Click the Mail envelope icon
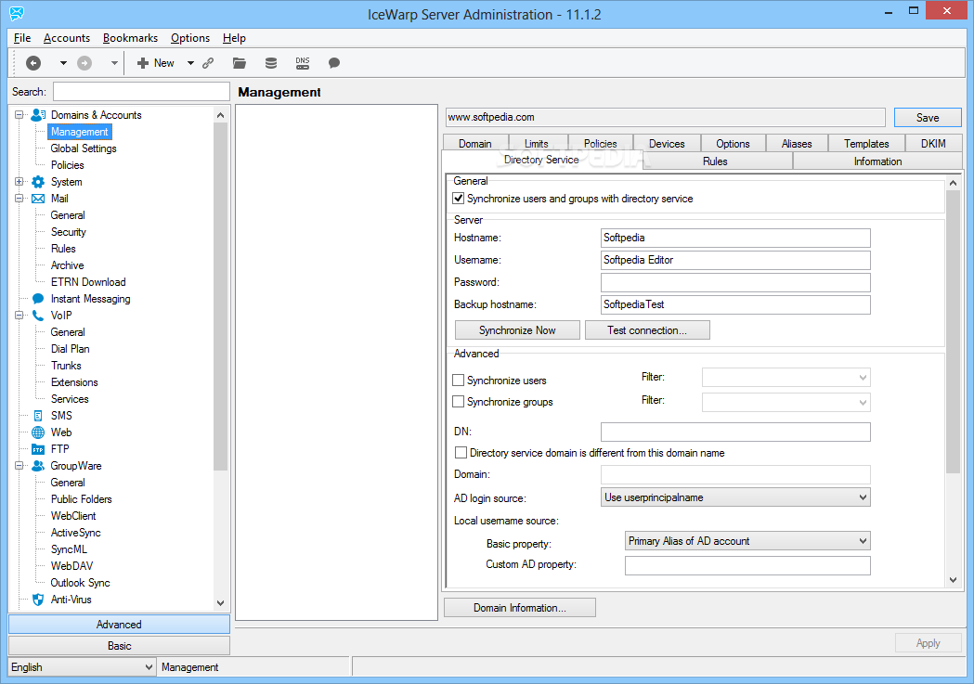 [38, 199]
